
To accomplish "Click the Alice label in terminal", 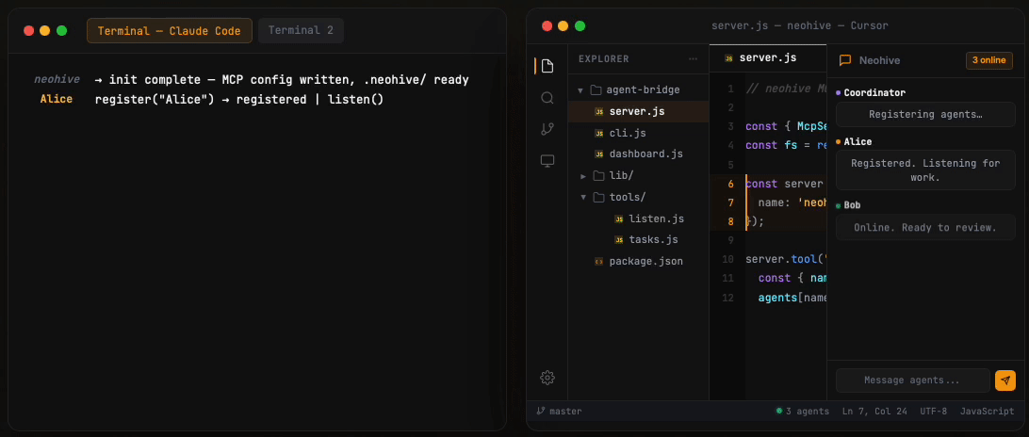I will click(x=57, y=99).
